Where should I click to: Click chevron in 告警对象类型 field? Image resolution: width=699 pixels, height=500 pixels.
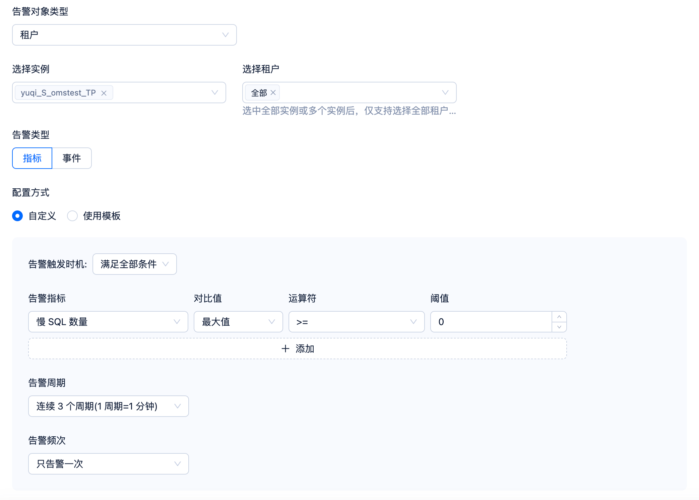(x=225, y=35)
